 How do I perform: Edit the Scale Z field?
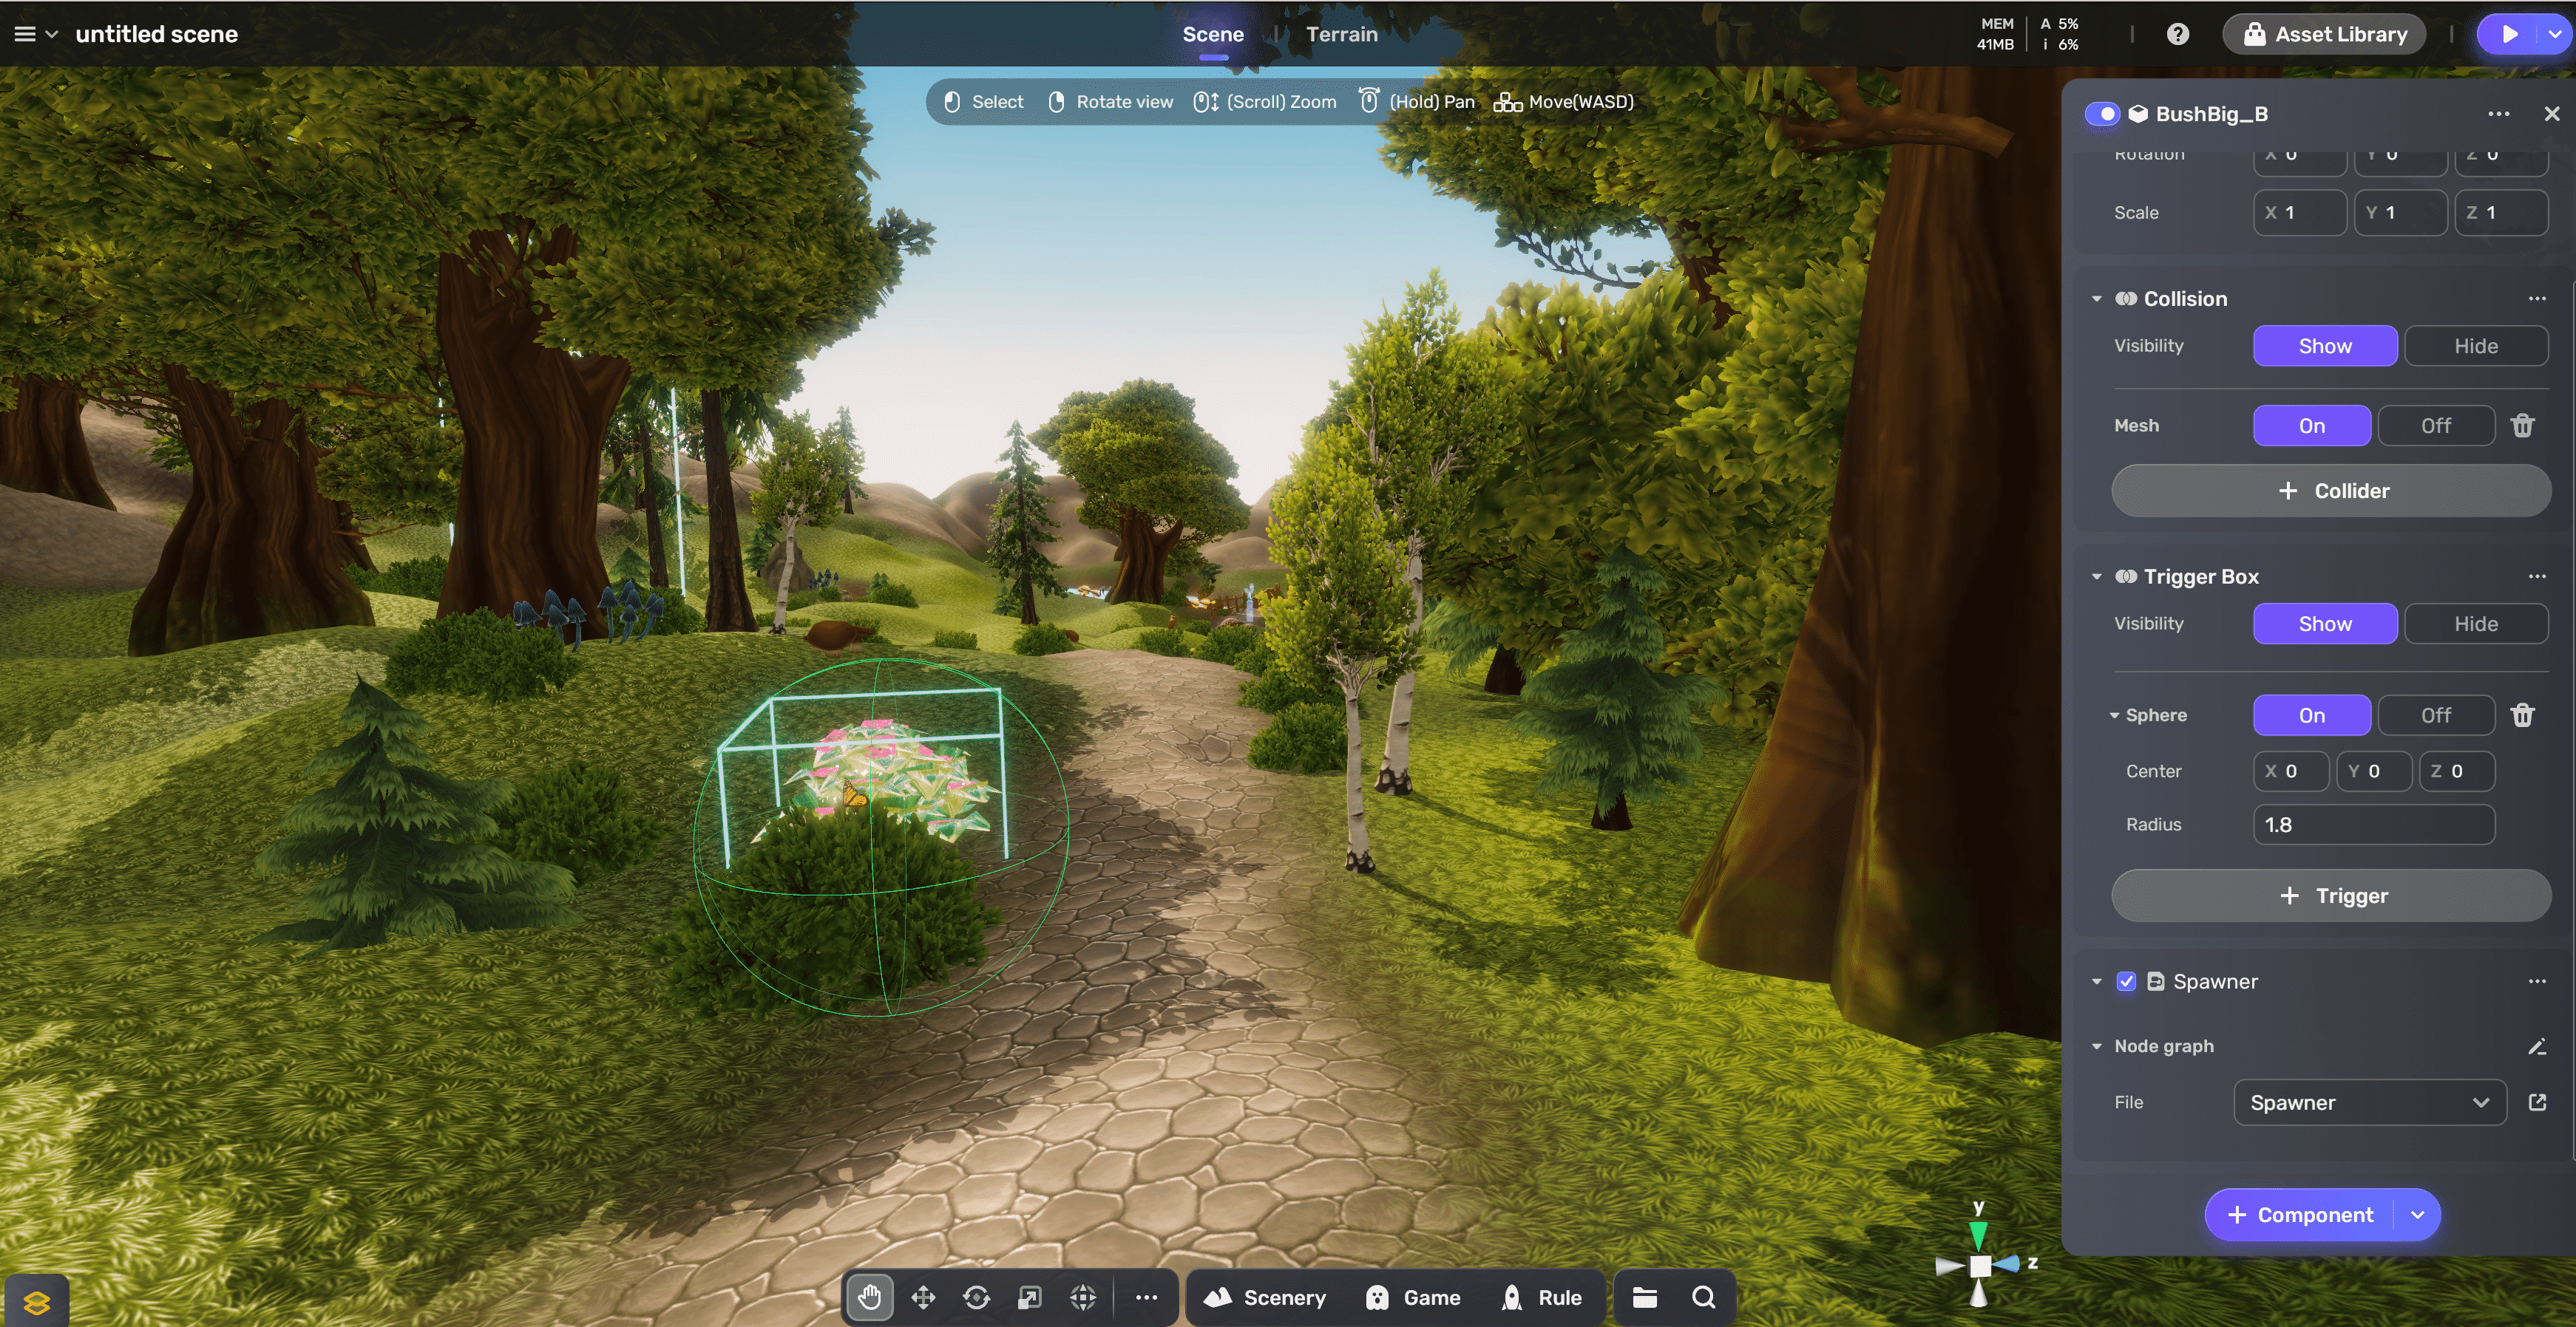click(2501, 213)
